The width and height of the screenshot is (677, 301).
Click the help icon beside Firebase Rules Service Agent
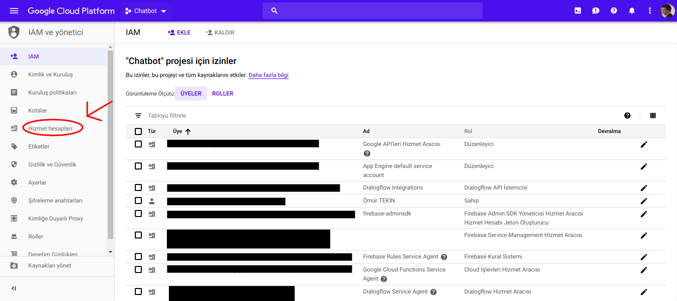tap(444, 257)
